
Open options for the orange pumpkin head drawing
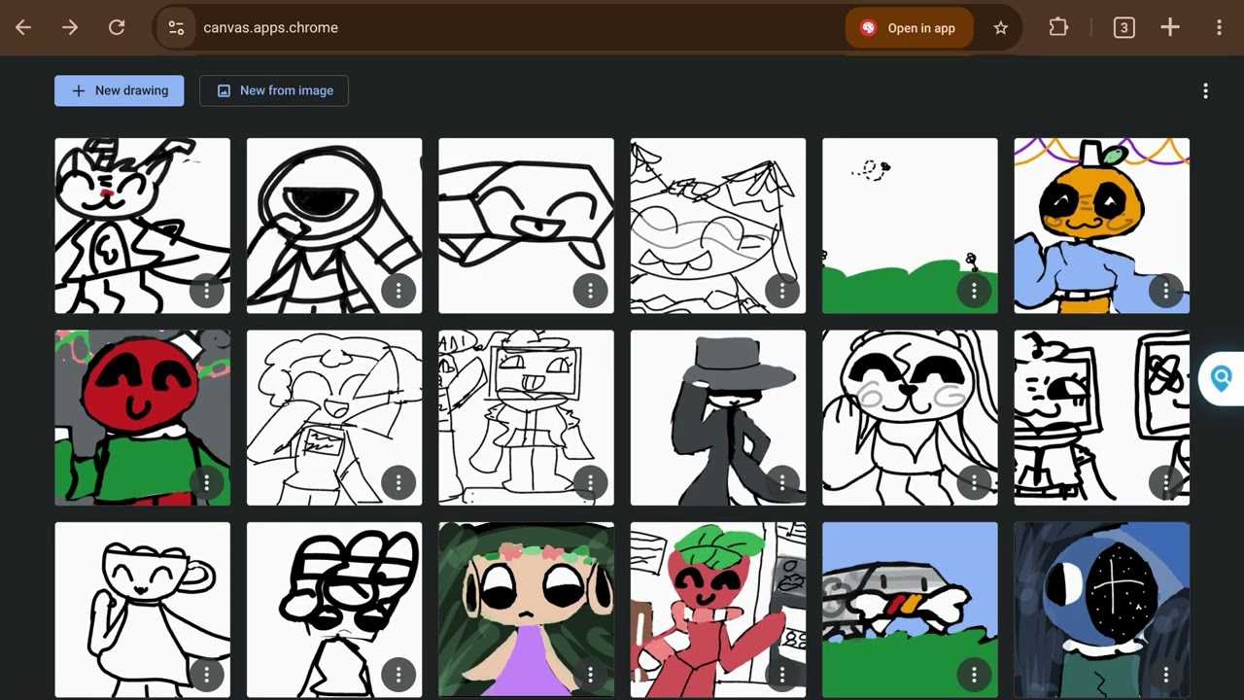tap(1165, 290)
